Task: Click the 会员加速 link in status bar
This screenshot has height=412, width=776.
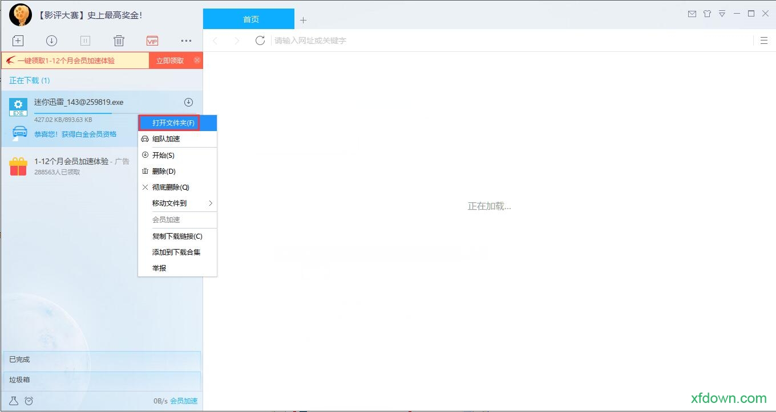Action: pyautogui.click(x=184, y=401)
